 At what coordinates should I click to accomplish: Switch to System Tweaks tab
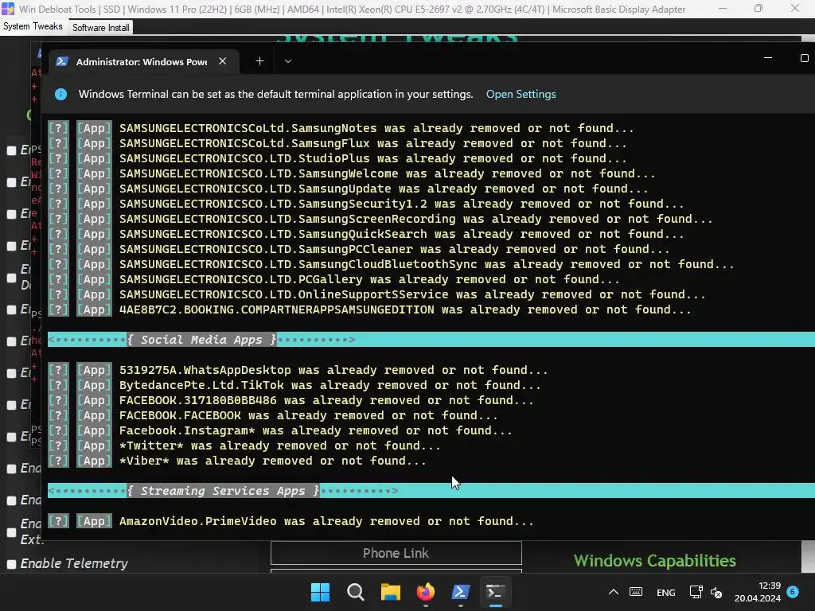pos(33,26)
